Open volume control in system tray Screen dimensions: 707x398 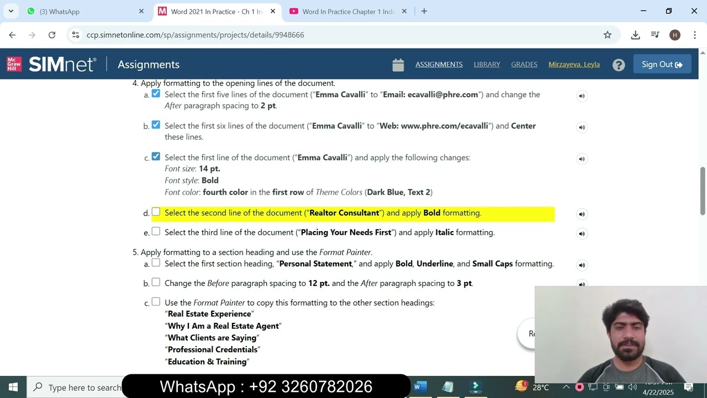(x=632, y=387)
